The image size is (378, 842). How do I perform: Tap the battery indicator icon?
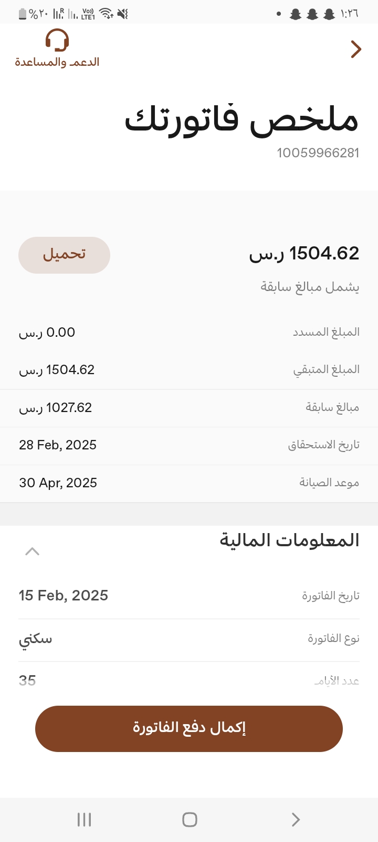pyautogui.click(x=23, y=14)
